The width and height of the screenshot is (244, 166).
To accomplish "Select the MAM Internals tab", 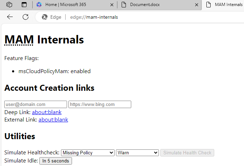I will click(x=223, y=5).
